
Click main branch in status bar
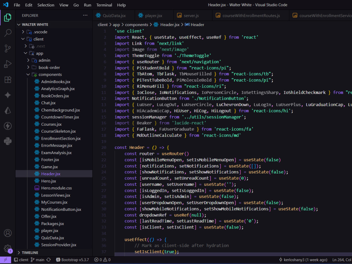38,260
